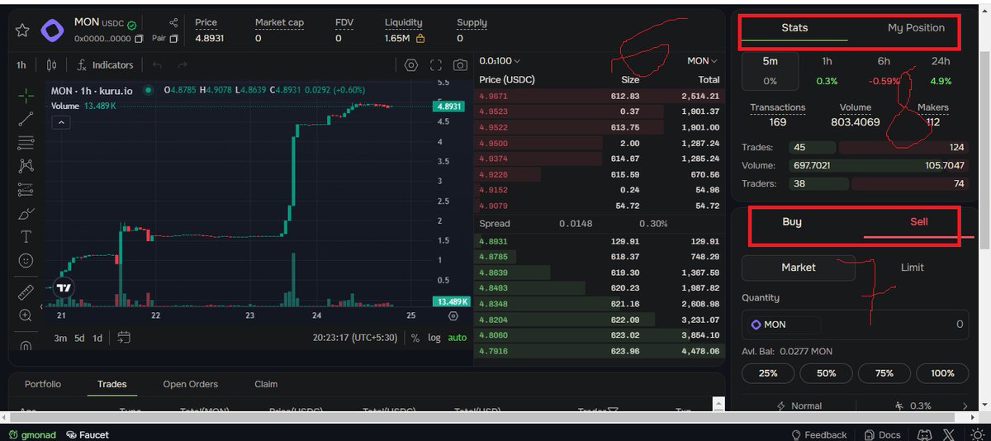Toggle percent scale on chart
The height and width of the screenshot is (441, 991).
coord(415,338)
